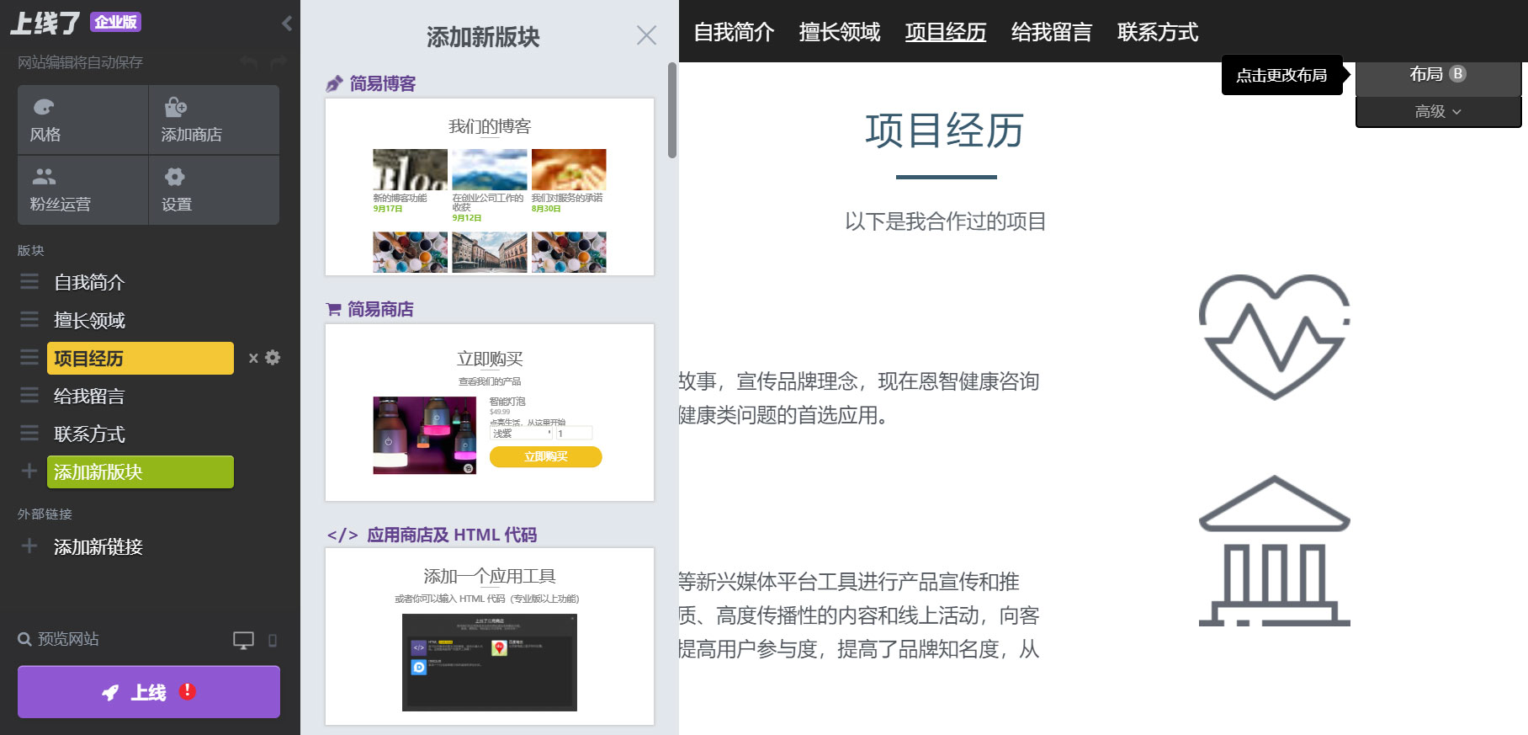Open the 粉丝运营 audience panel

click(x=82, y=189)
